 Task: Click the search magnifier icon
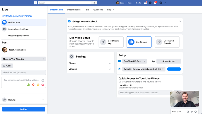click(94, 3)
